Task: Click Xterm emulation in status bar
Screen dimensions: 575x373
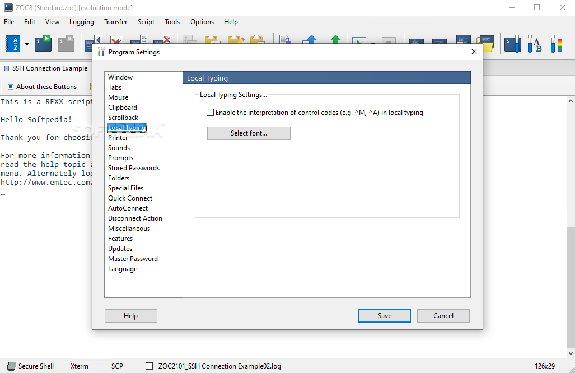Action: pyautogui.click(x=79, y=366)
